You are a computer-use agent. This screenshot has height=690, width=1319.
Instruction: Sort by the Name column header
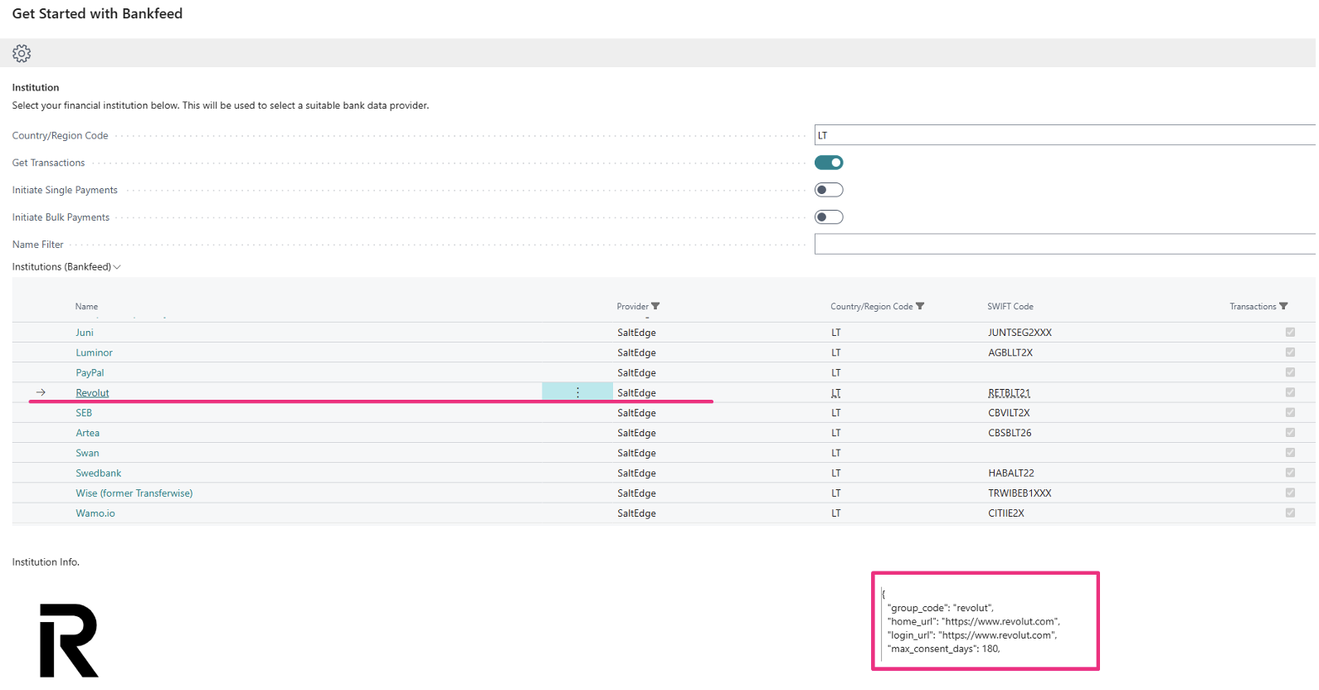coord(86,307)
